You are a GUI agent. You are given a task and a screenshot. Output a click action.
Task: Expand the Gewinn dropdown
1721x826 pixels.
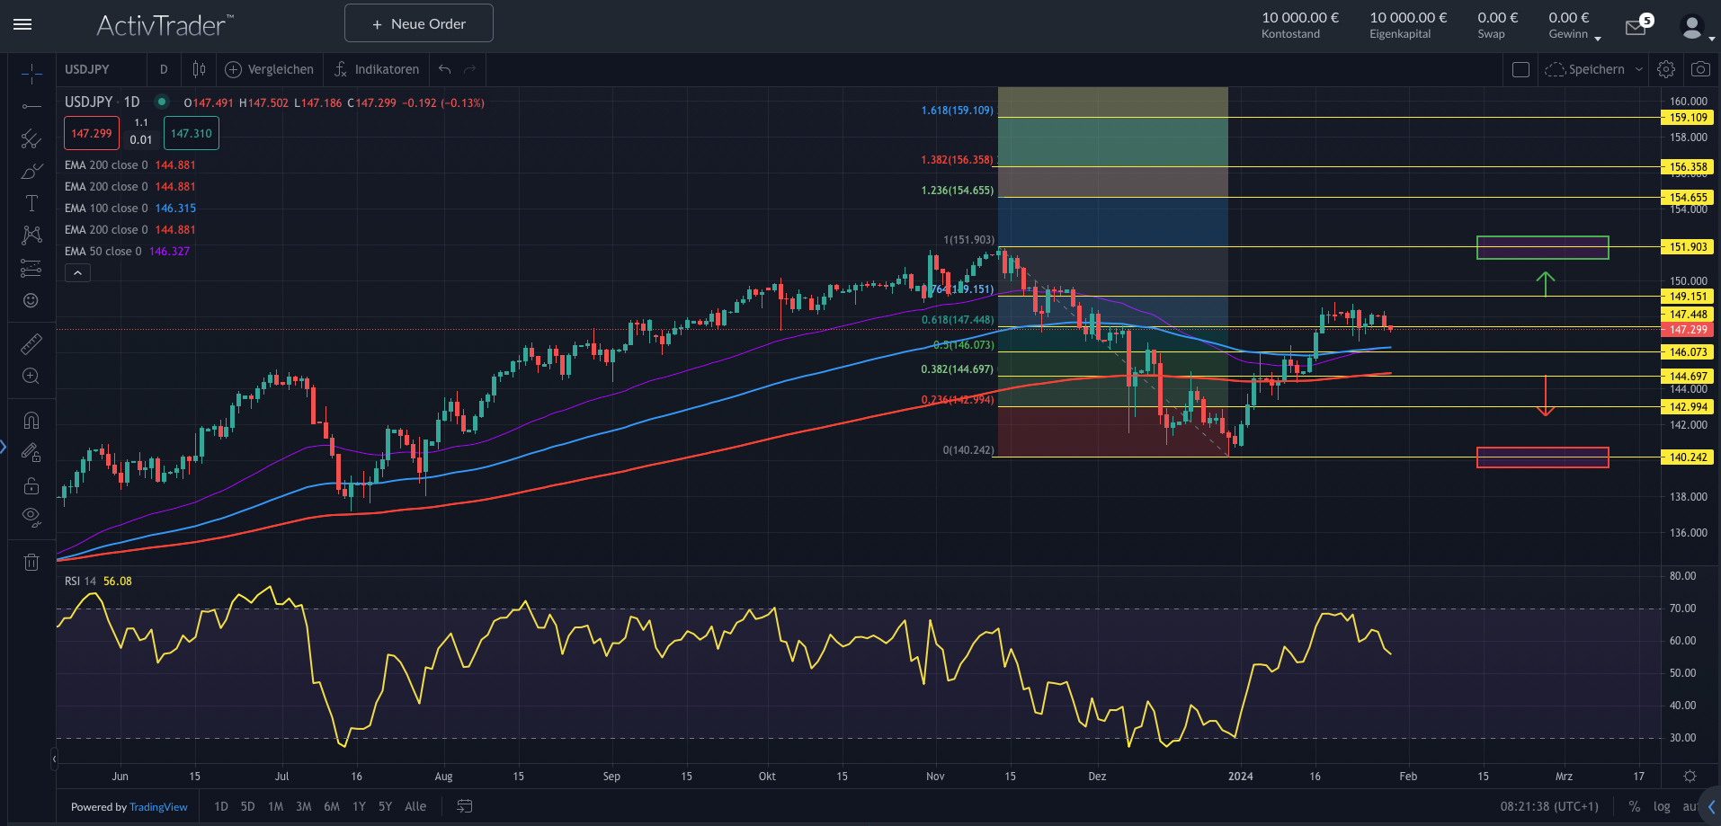pyautogui.click(x=1598, y=39)
